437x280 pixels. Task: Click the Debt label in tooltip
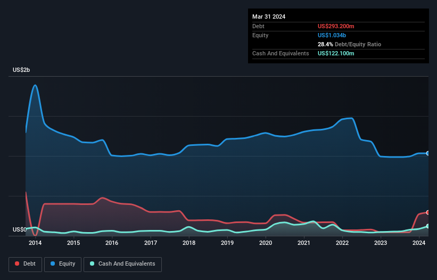pyautogui.click(x=258, y=26)
